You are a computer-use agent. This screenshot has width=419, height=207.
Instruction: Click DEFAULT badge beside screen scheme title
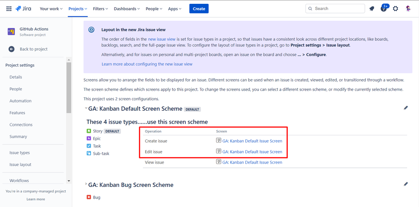pyautogui.click(x=193, y=109)
